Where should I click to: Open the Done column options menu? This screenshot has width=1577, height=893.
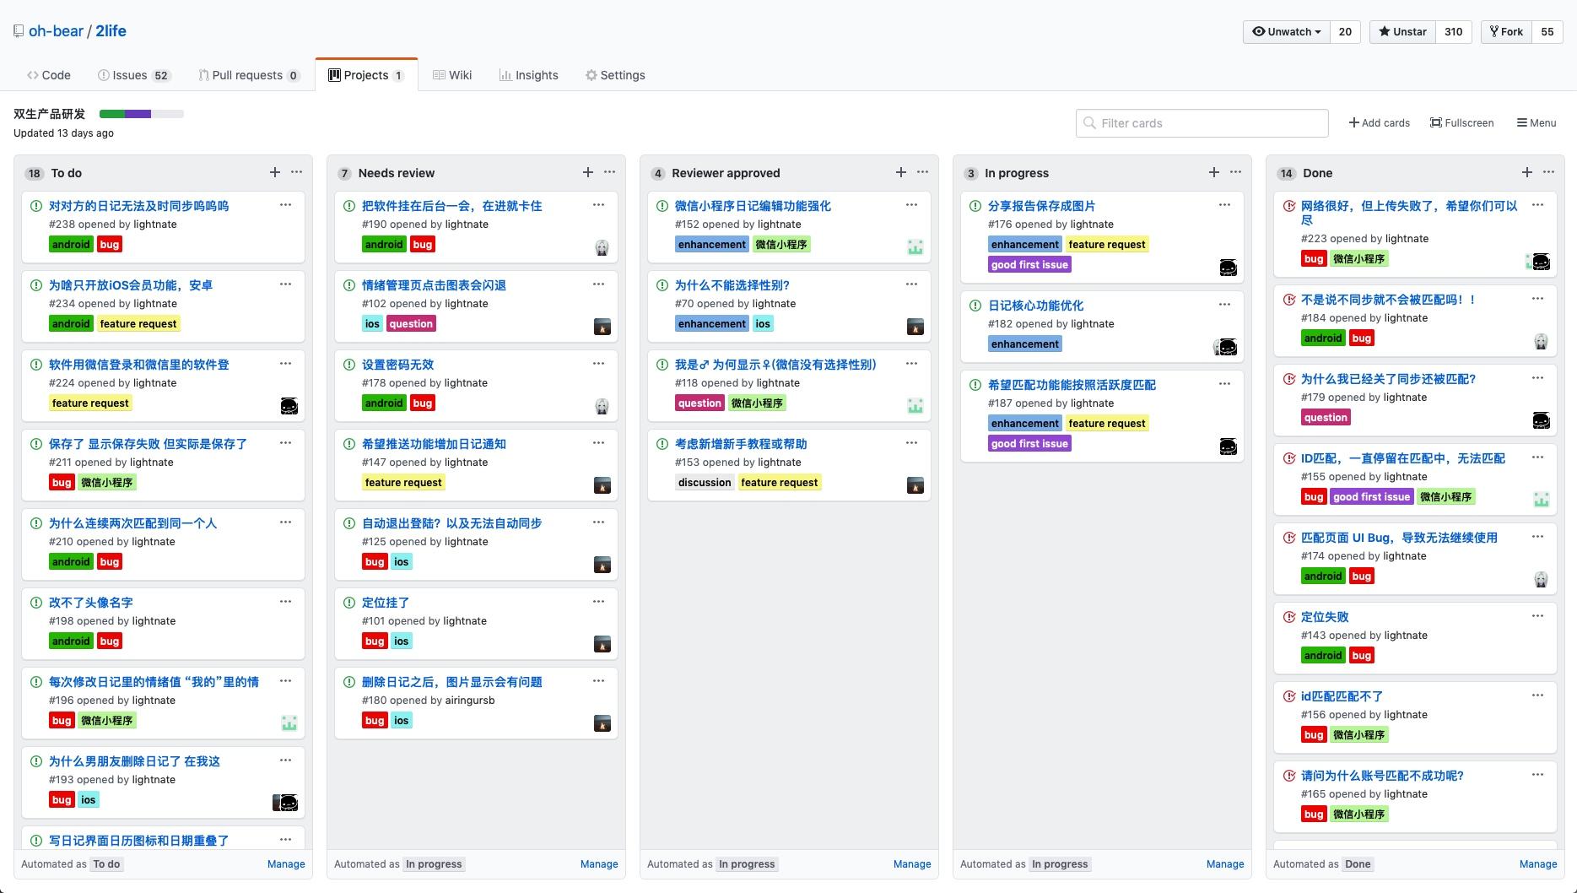[1549, 172]
